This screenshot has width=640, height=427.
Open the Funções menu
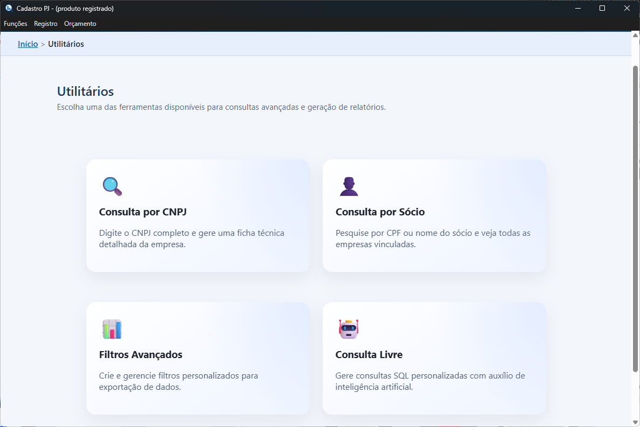tap(16, 24)
